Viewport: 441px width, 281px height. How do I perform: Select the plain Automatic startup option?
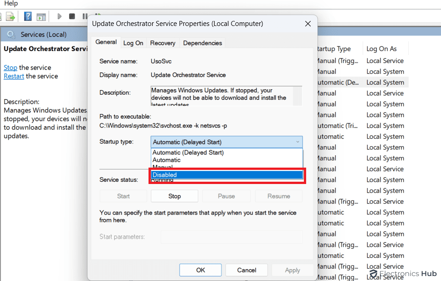pyautogui.click(x=167, y=160)
